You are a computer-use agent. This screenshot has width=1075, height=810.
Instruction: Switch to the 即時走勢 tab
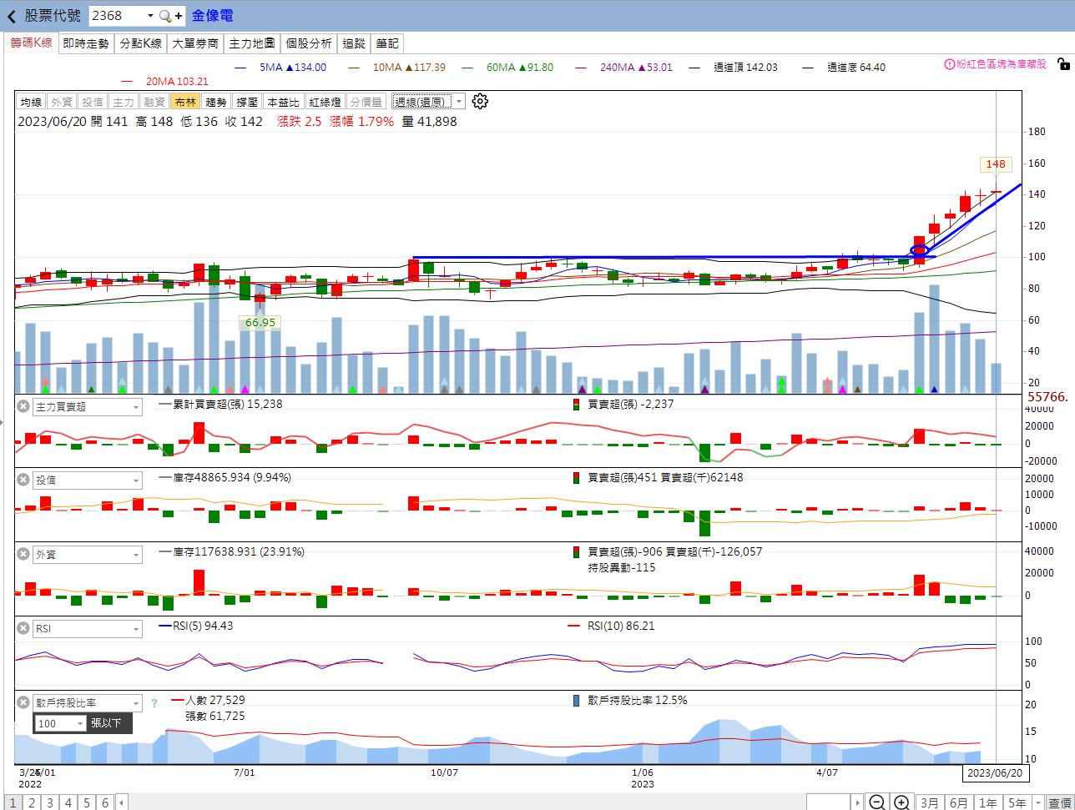tap(86, 43)
